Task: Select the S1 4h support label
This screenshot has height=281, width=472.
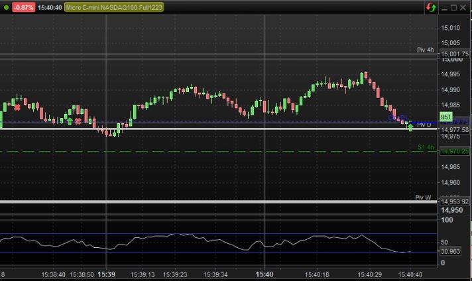Action: pos(426,147)
